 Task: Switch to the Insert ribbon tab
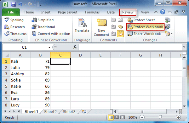pyautogui.click(x=46, y=12)
